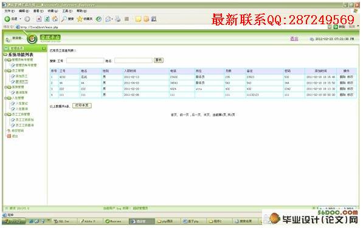363x228 pixels.
Task: Click the arrow icon on the sidebar panel header
Action: click(44, 49)
